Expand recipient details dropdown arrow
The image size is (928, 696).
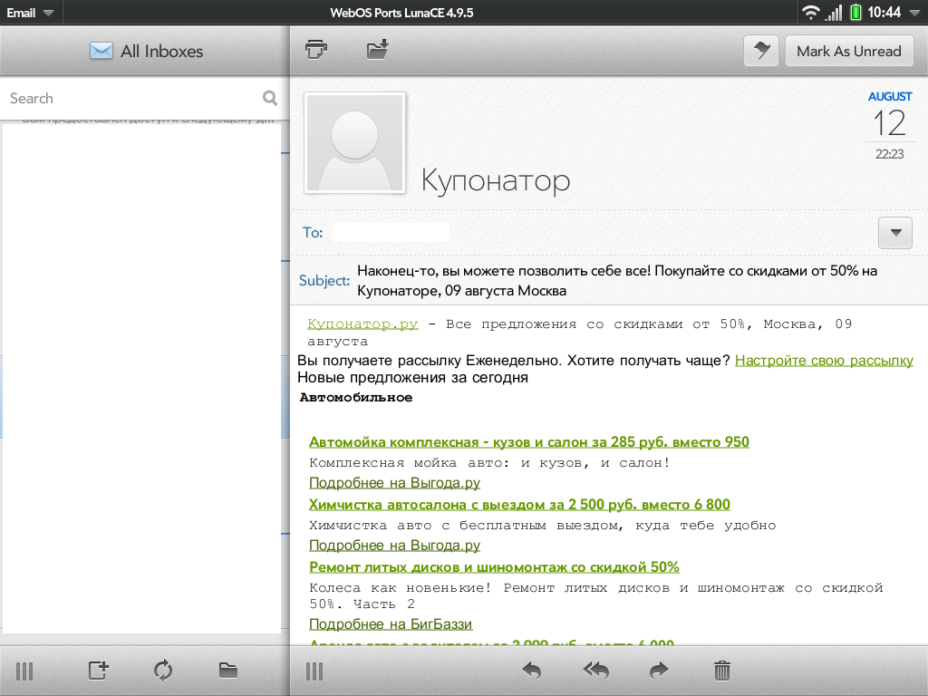coord(895,233)
